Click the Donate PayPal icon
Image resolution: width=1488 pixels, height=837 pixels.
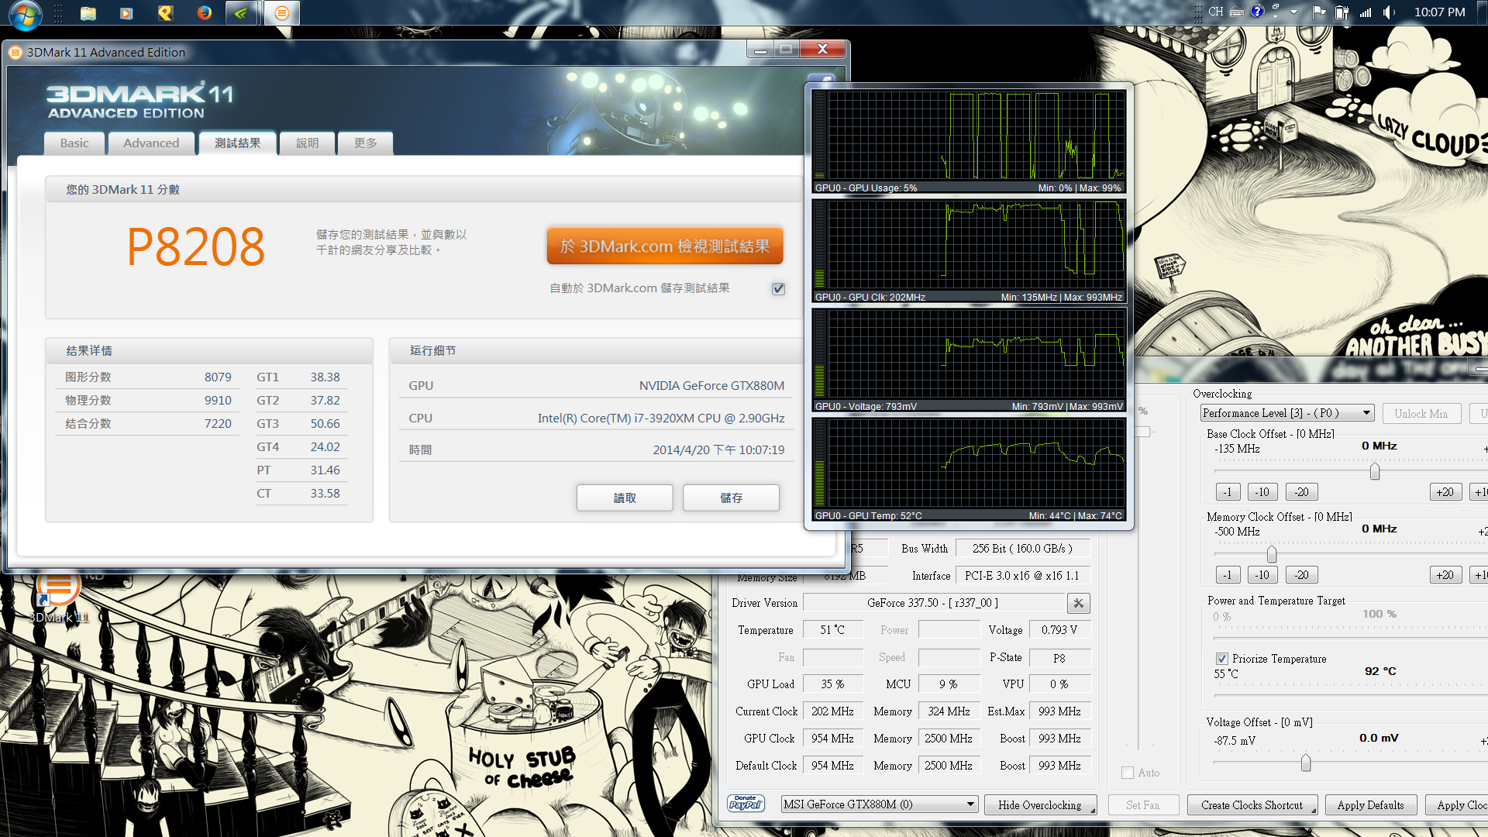point(746,804)
